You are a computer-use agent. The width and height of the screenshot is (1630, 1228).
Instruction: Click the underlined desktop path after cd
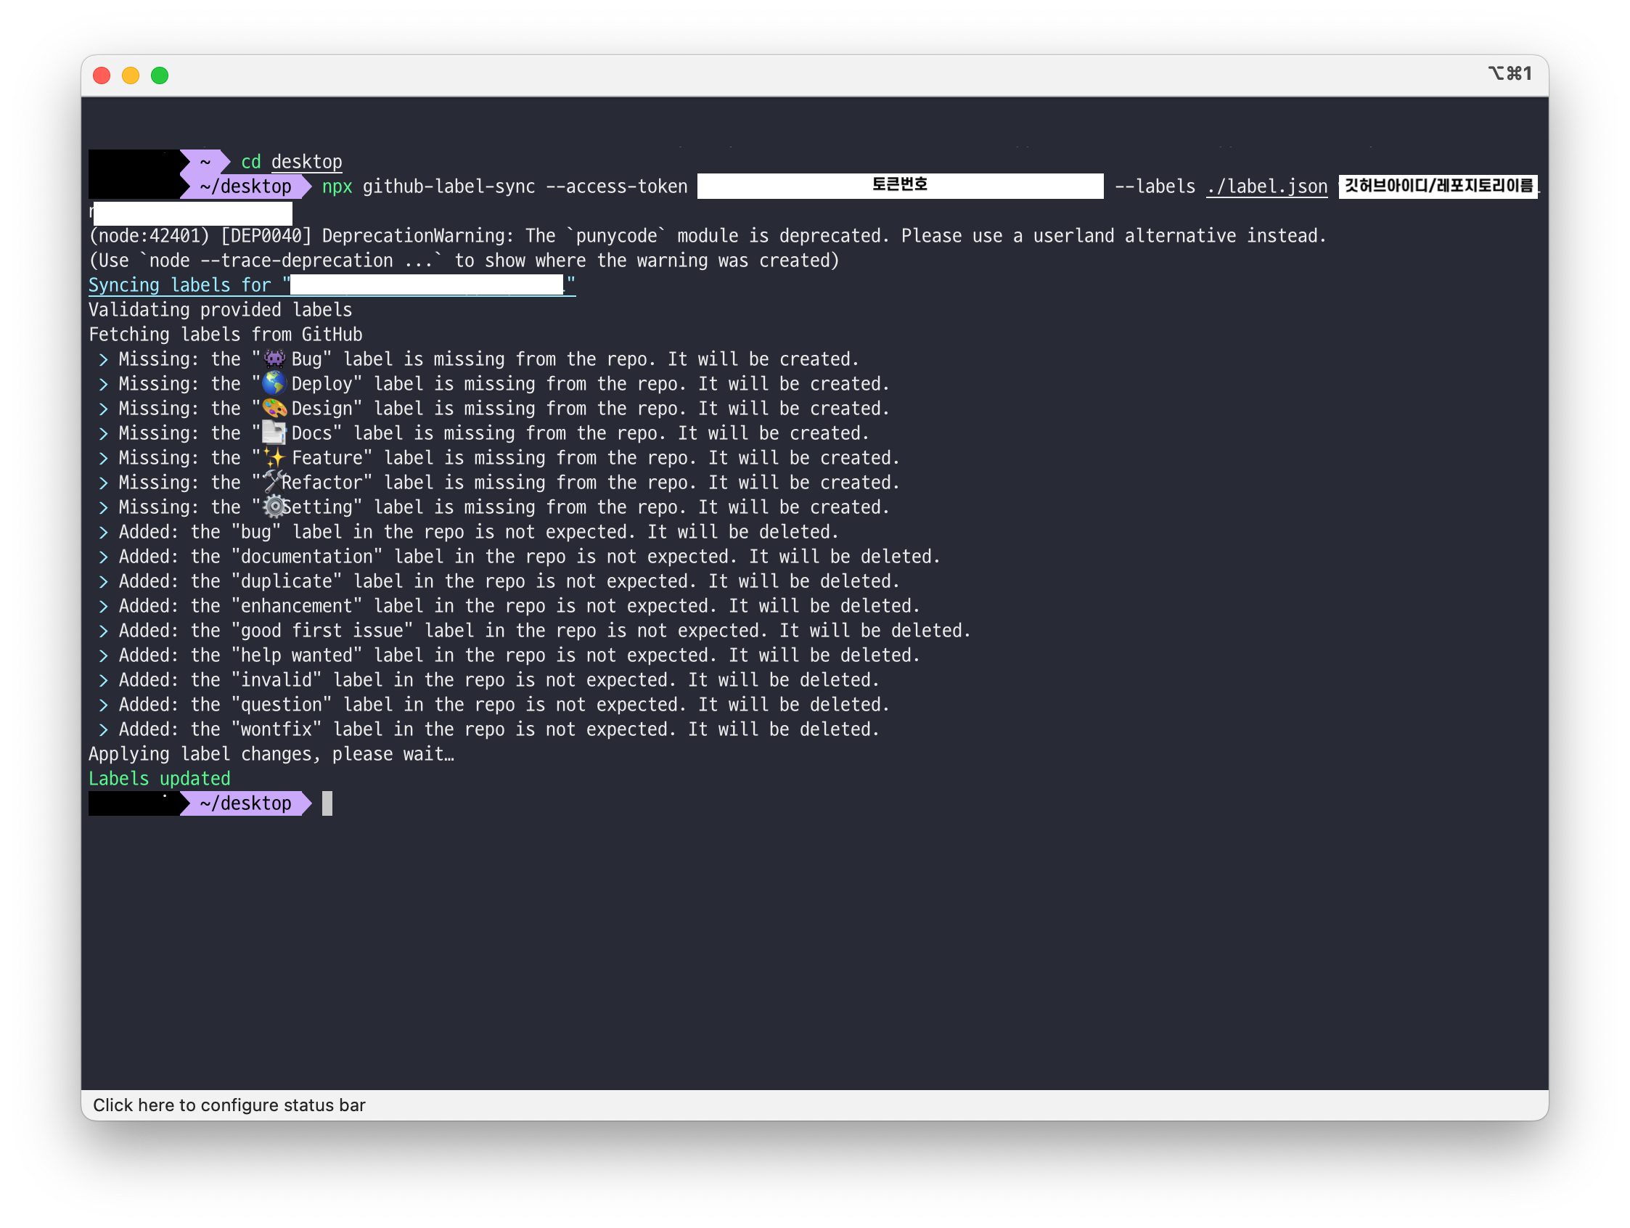[x=306, y=161]
